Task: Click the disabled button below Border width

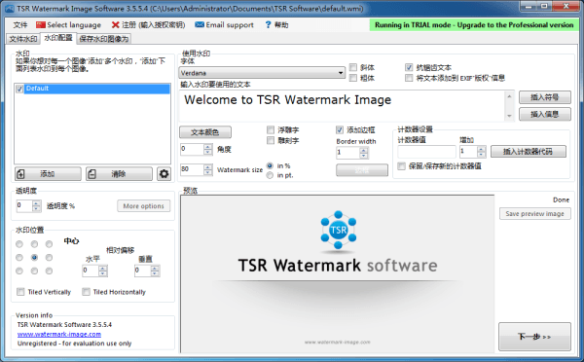Action: 362,170
